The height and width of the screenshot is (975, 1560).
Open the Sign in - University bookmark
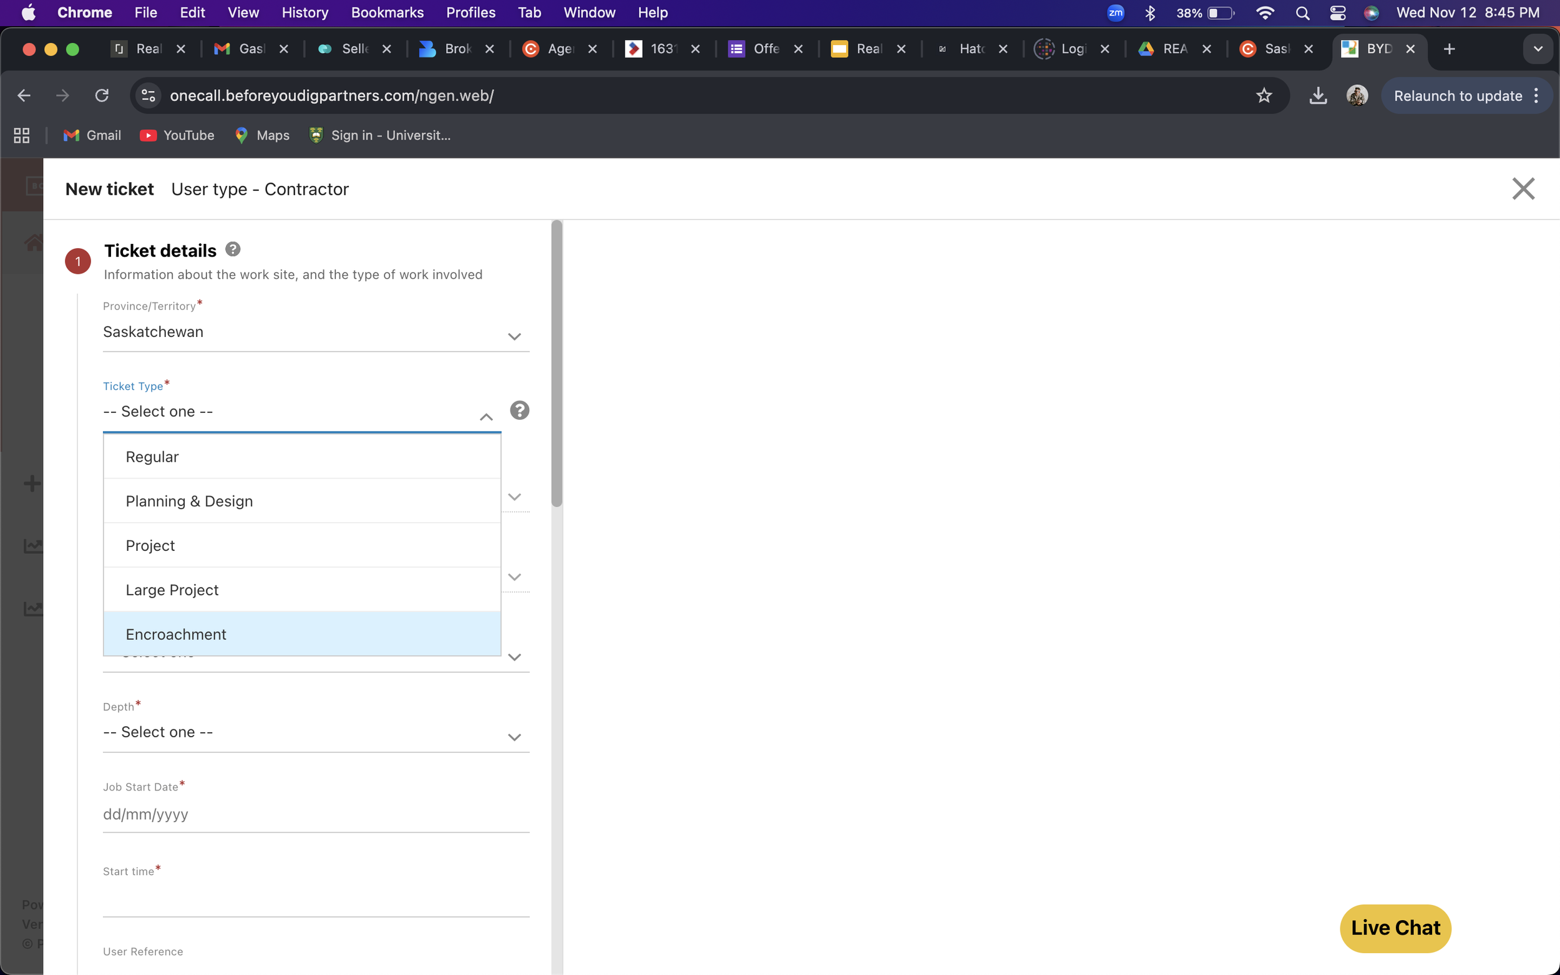(x=380, y=135)
